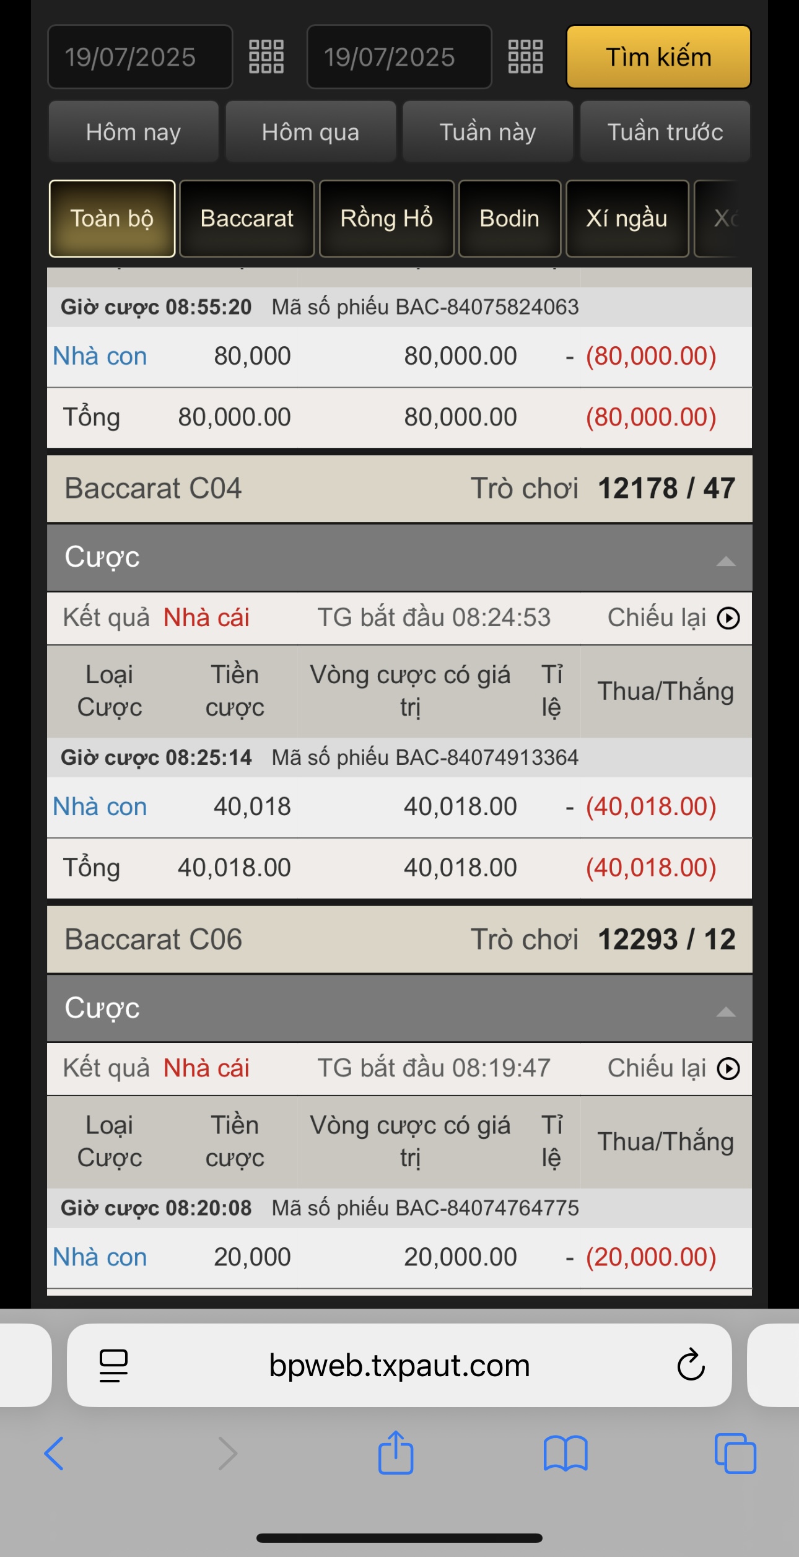Open Safari page settings menu icon
The image size is (799, 1557).
point(113,1365)
